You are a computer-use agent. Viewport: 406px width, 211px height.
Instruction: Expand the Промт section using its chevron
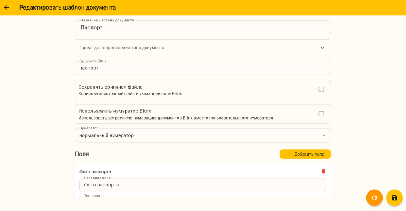point(322,48)
